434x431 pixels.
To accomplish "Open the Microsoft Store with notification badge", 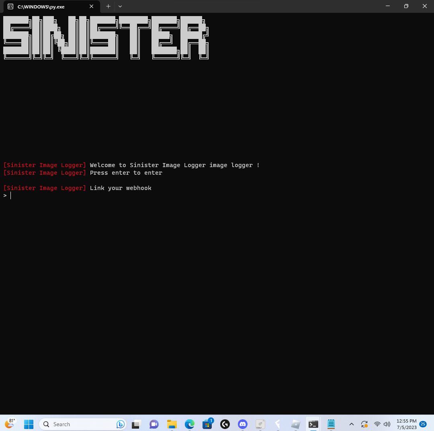I will pyautogui.click(x=207, y=424).
